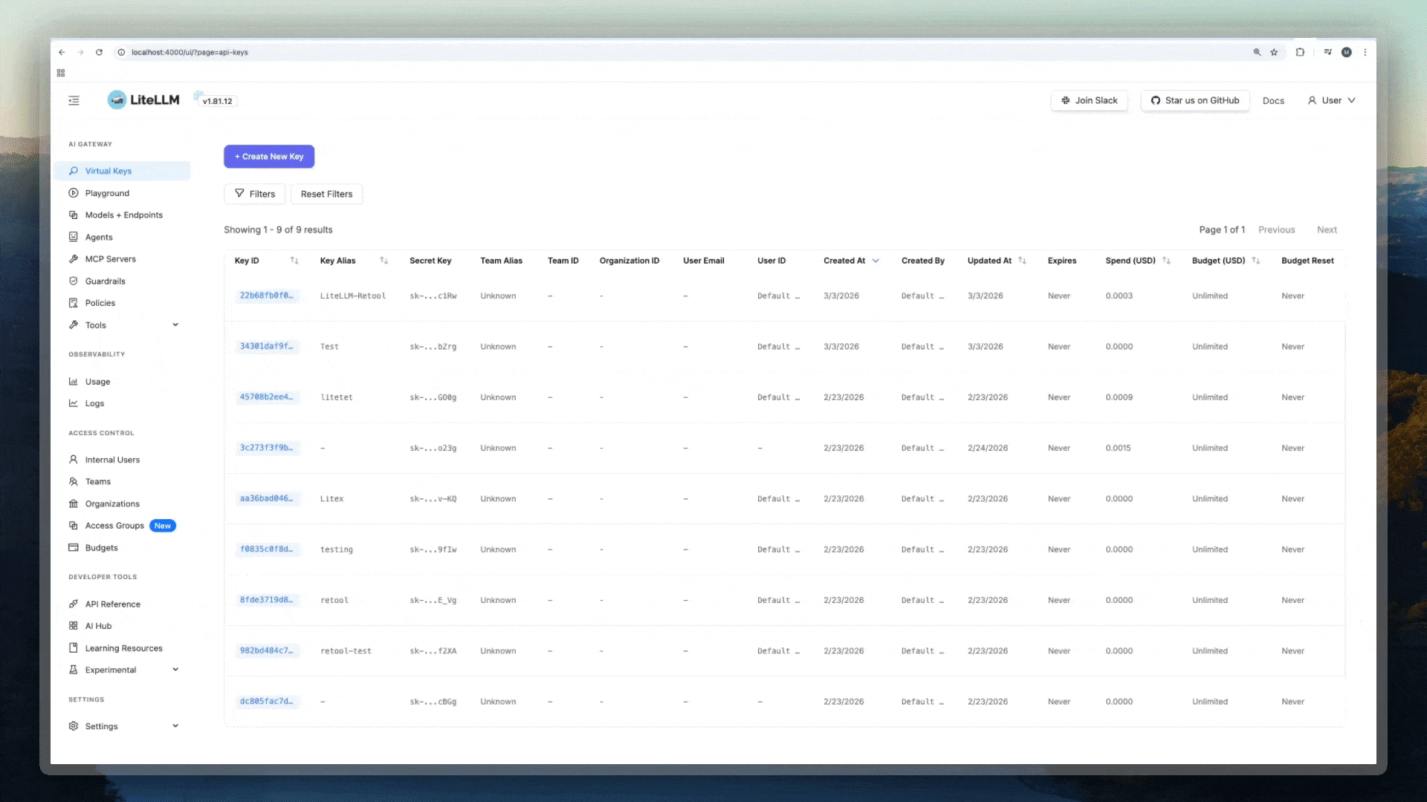Collapse the sidebar with hamburger icon
Viewport: 1427px width, 802px height.
(x=74, y=100)
